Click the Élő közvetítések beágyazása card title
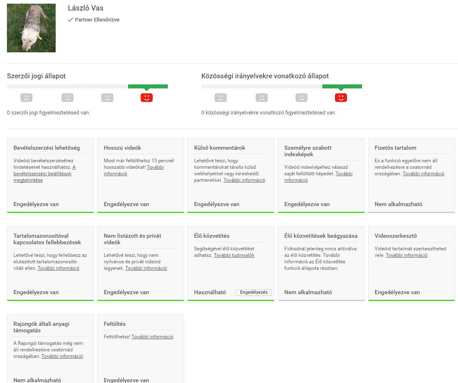The height and width of the screenshot is (383, 458). coord(321,236)
